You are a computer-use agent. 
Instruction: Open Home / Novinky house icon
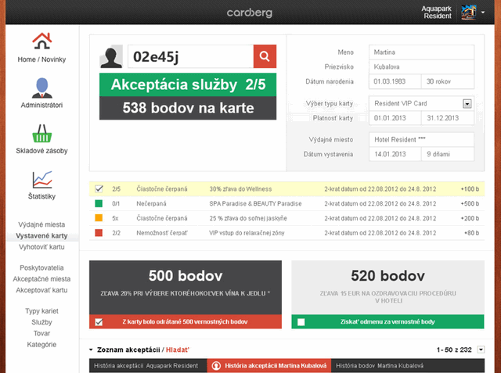pos(41,41)
